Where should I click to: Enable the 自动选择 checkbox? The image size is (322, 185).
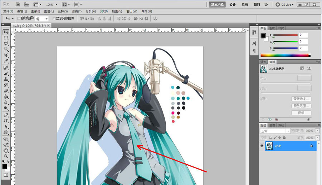pos(19,19)
